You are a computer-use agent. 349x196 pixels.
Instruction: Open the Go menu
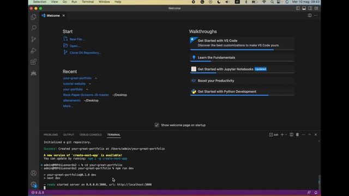(65, 2)
